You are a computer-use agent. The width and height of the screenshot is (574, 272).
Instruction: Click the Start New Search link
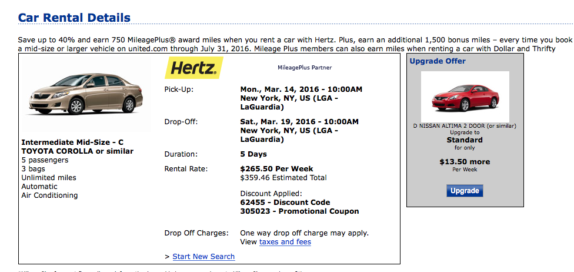point(203,257)
